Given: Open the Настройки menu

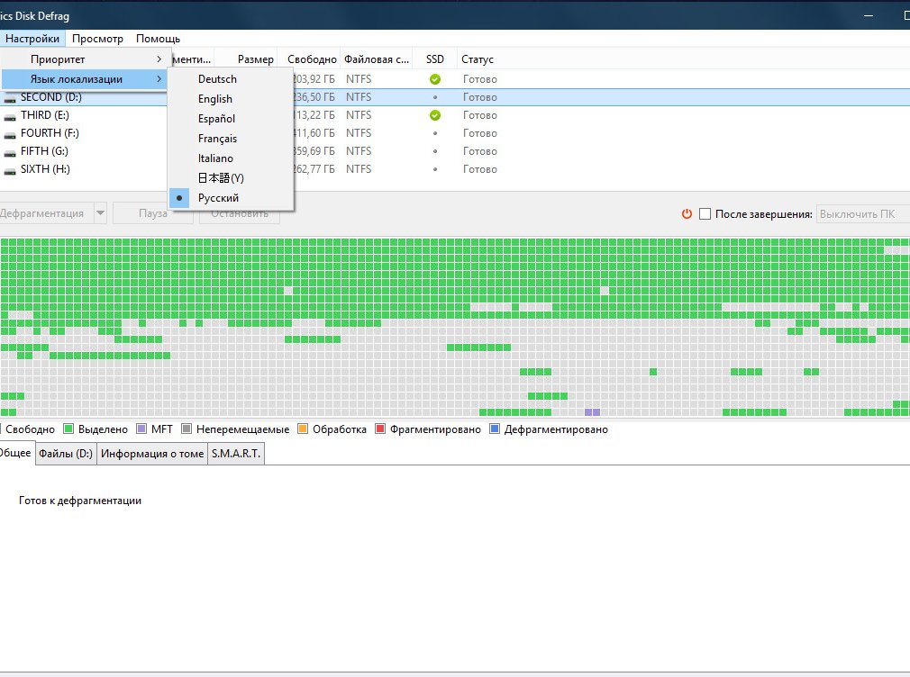Looking at the screenshot, I should 32,39.
